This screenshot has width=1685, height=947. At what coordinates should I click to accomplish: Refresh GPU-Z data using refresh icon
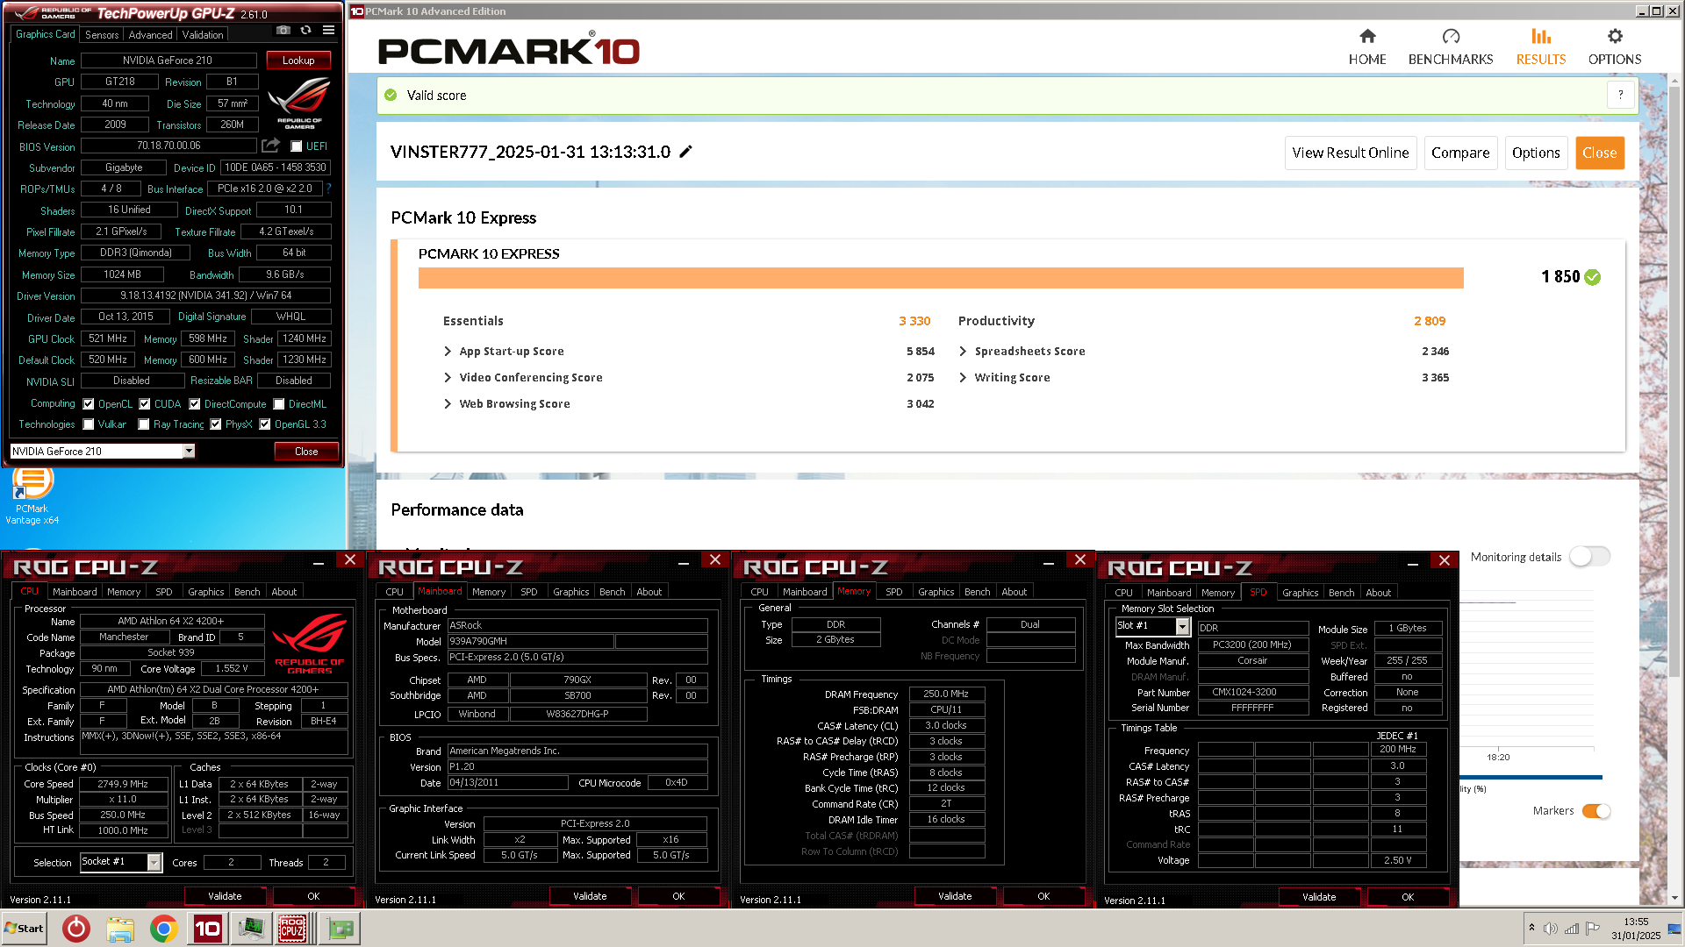[x=305, y=31]
